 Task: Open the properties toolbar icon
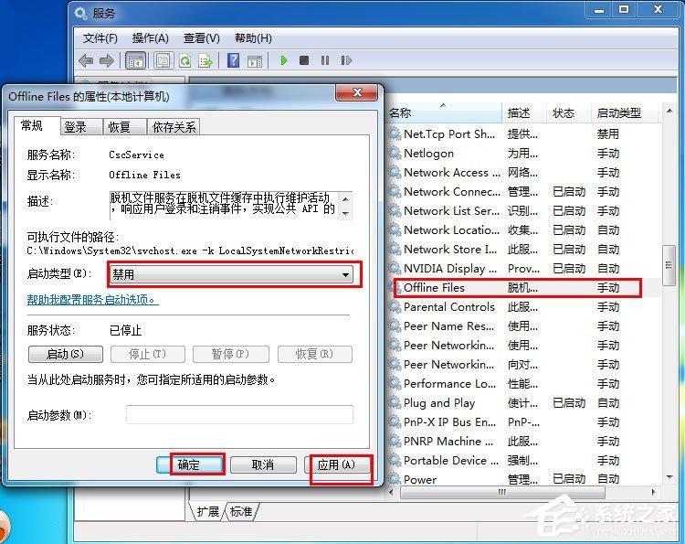click(163, 60)
